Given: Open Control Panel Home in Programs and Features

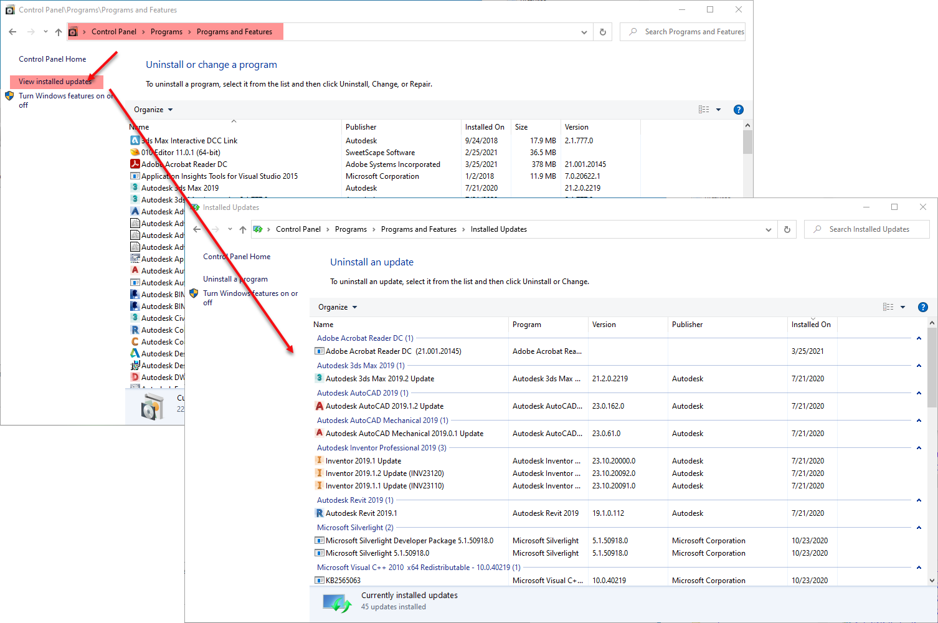Looking at the screenshot, I should [52, 59].
